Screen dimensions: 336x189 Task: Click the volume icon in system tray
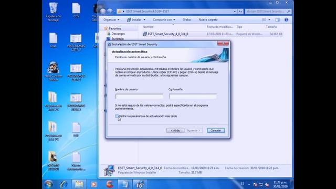click(x=267, y=184)
